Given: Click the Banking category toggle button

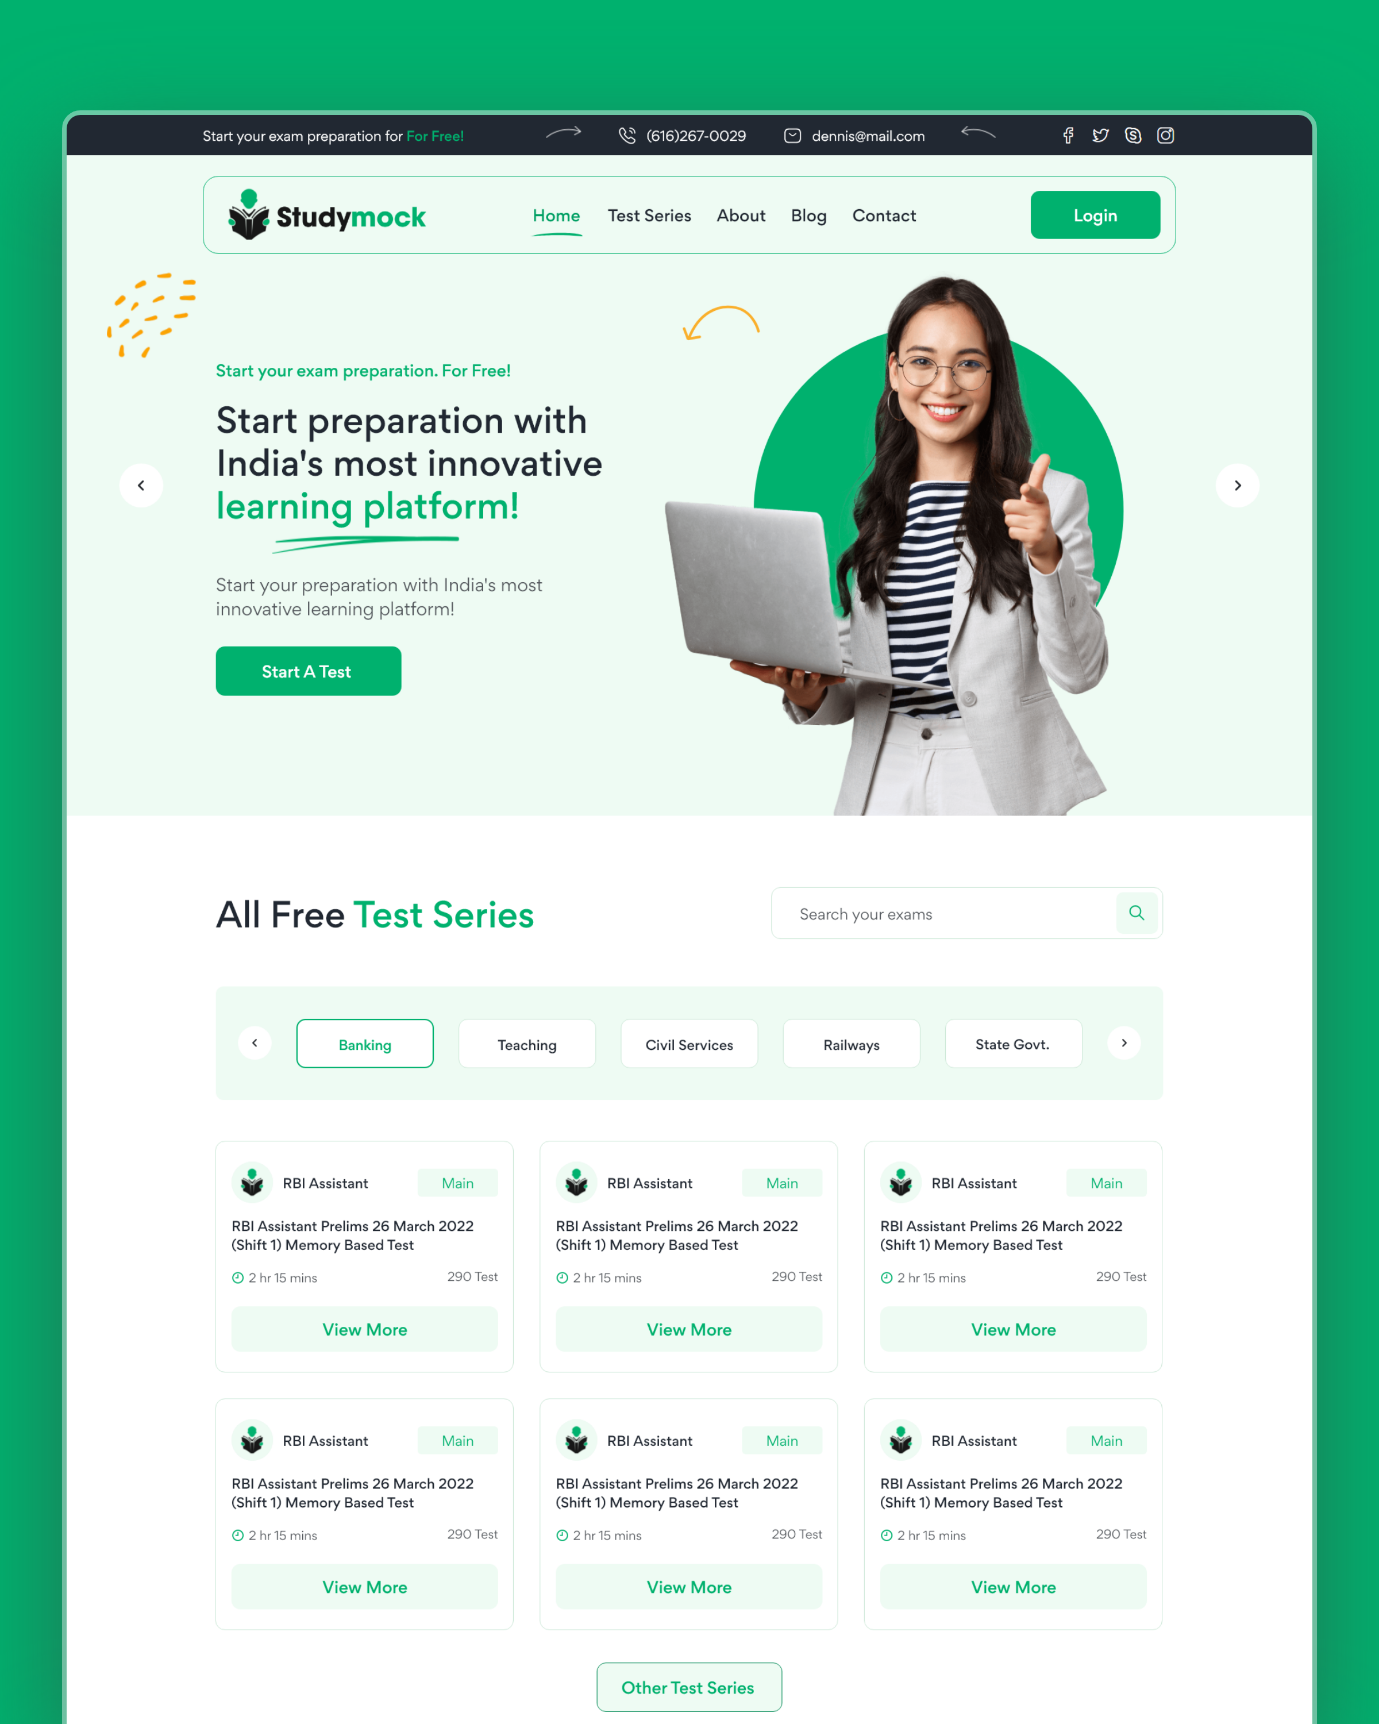Looking at the screenshot, I should [x=363, y=1043].
